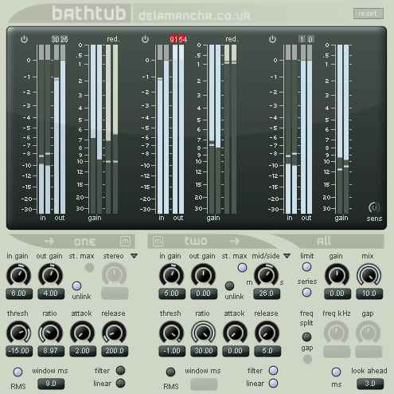The width and height of the screenshot is (394, 394).
Task: Click section TWO thresh value -1.00
Action: pos(172,351)
